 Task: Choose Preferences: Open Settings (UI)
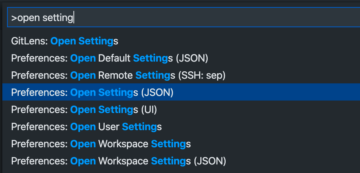pos(181,109)
